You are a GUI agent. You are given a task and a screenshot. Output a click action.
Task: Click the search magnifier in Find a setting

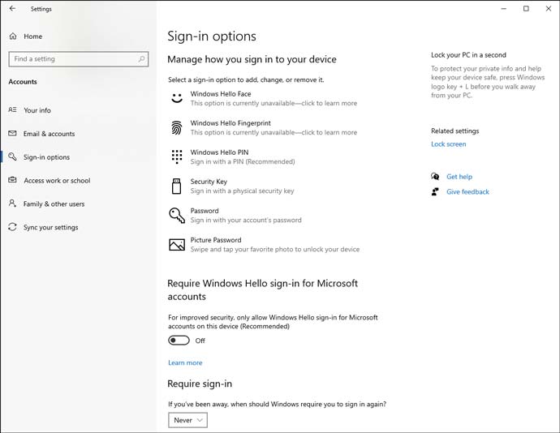tap(141, 59)
